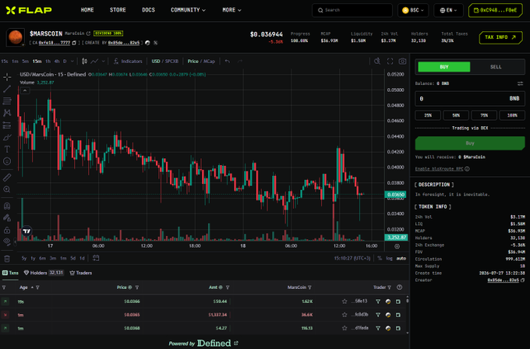The width and height of the screenshot is (530, 349).
Task: Switch to the SELL tab
Action: (x=496, y=67)
